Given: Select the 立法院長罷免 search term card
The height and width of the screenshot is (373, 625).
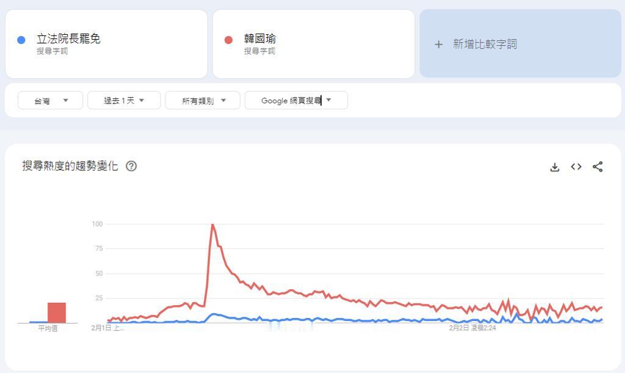Looking at the screenshot, I should 106,44.
